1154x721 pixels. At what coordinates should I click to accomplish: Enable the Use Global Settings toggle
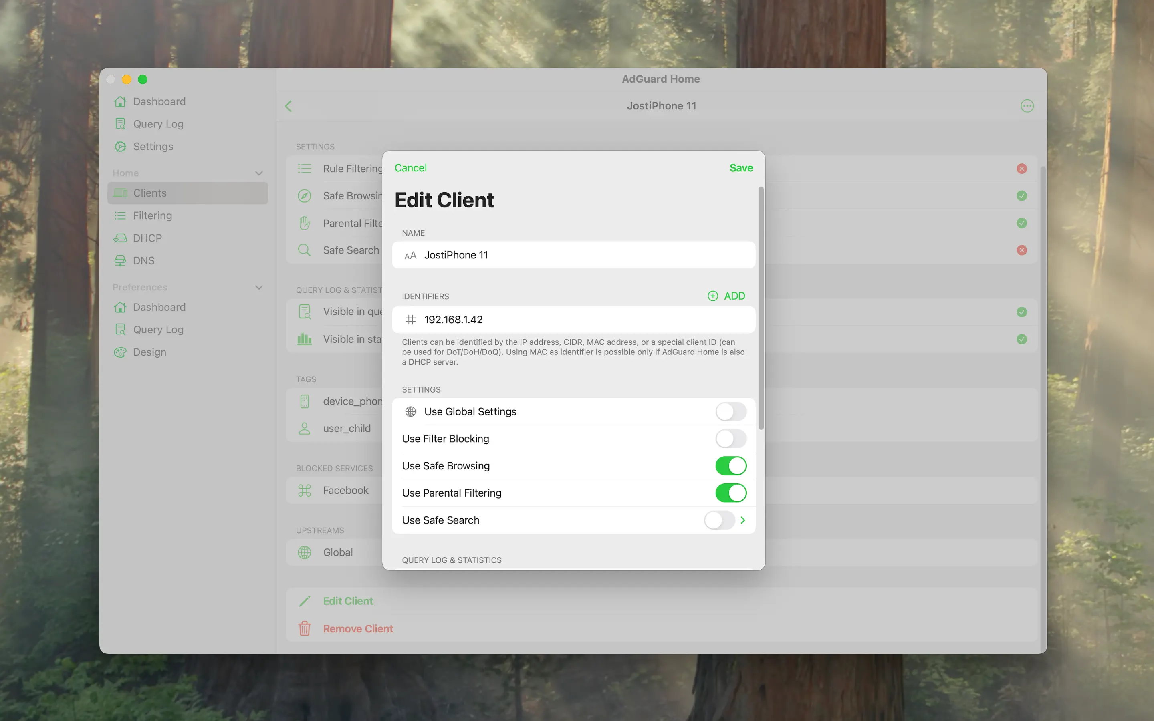[730, 411]
